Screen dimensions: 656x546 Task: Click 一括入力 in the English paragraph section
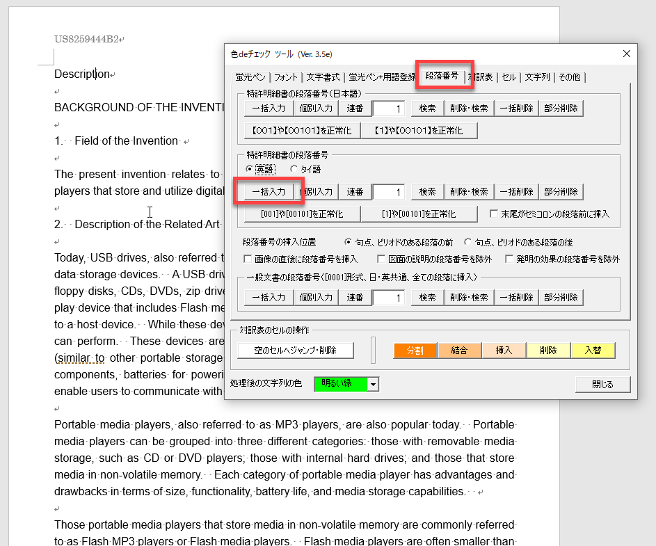click(268, 191)
